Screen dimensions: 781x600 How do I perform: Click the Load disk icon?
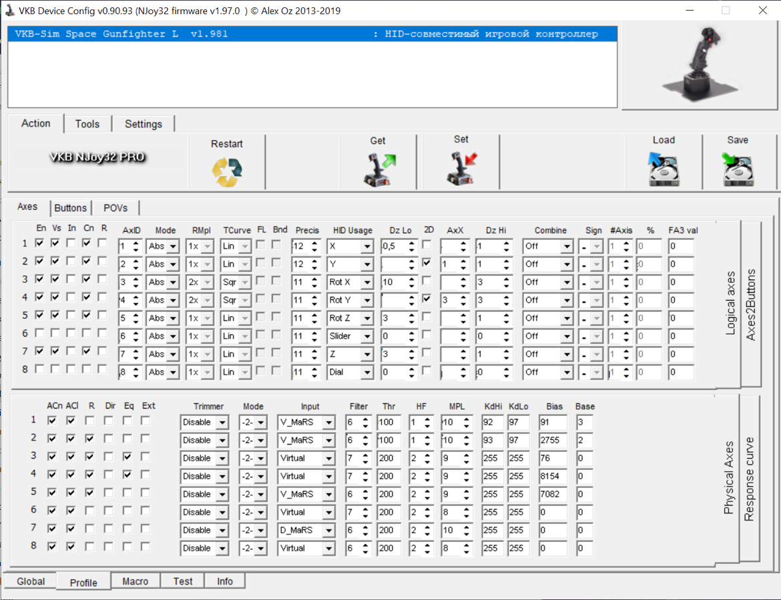pos(663,169)
